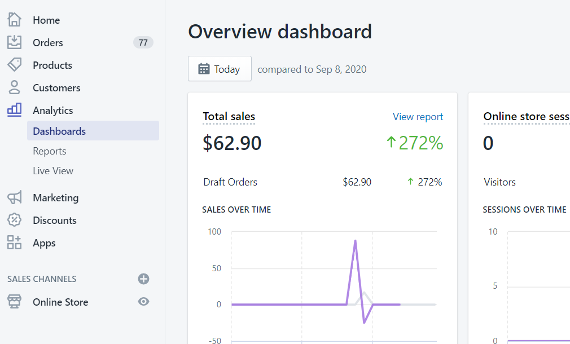Click the Draft Orders row label
Image resolution: width=570 pixels, height=344 pixels.
(230, 182)
